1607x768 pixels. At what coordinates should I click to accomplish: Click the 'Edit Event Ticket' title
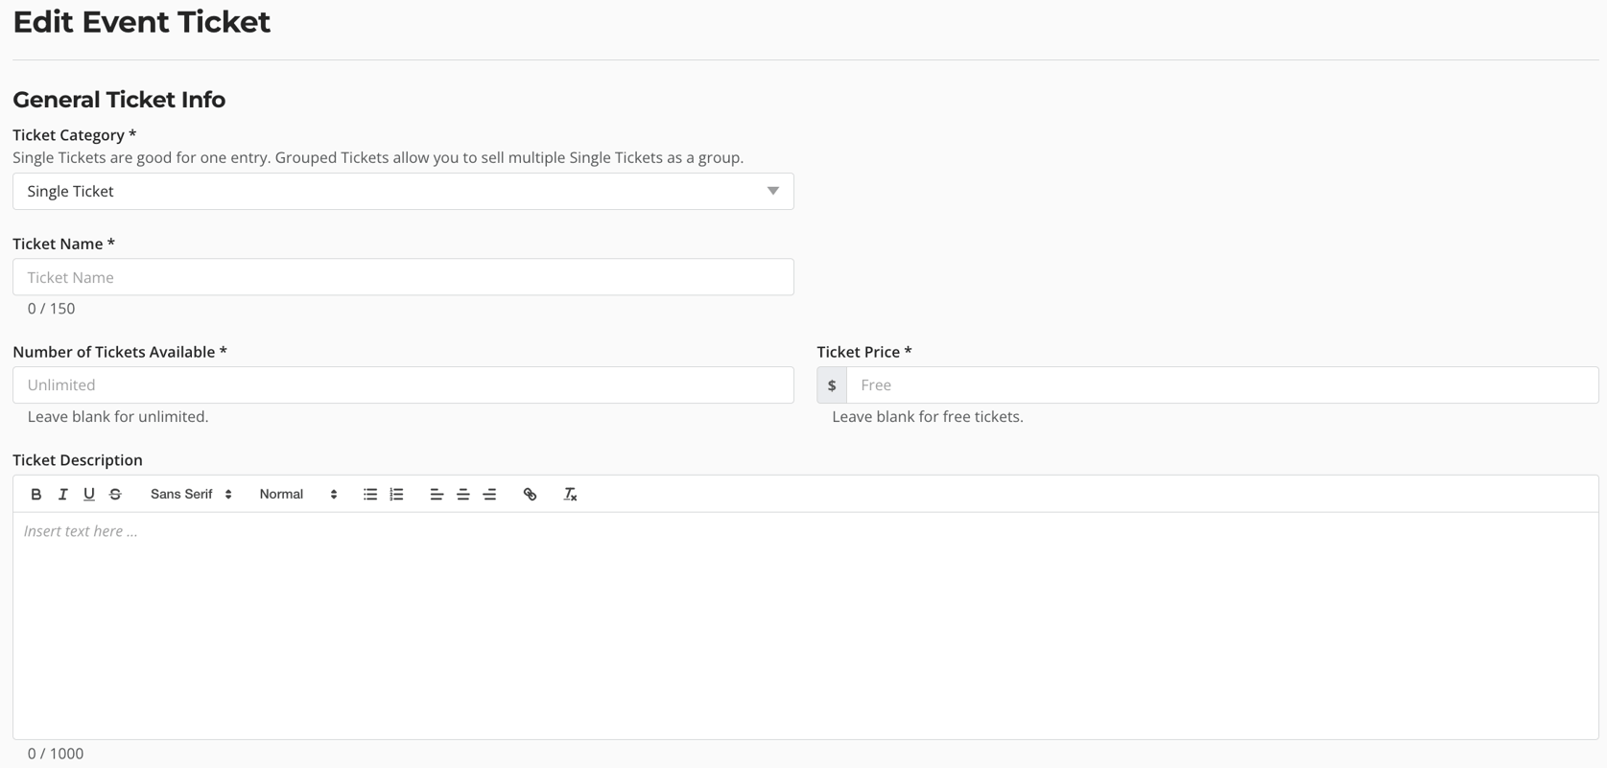142,22
